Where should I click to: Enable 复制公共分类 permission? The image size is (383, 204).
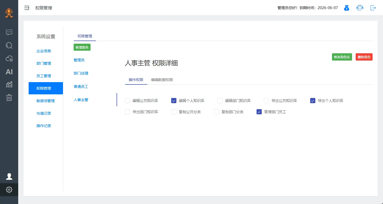pyautogui.click(x=174, y=112)
